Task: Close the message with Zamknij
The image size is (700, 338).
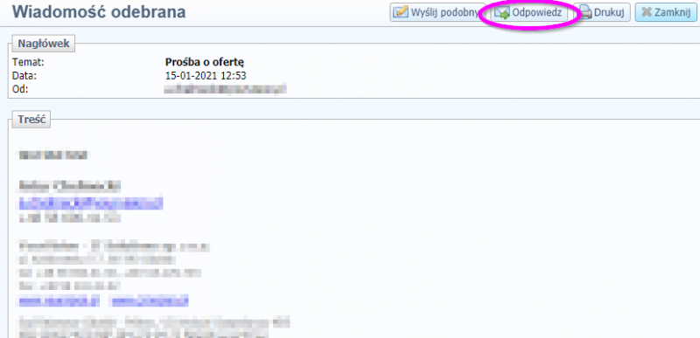Action: click(666, 12)
